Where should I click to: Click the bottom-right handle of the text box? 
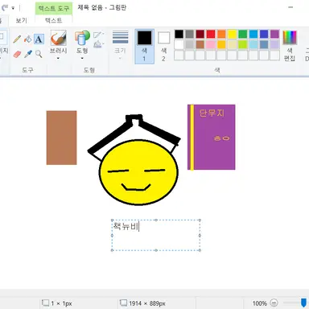pos(200,250)
